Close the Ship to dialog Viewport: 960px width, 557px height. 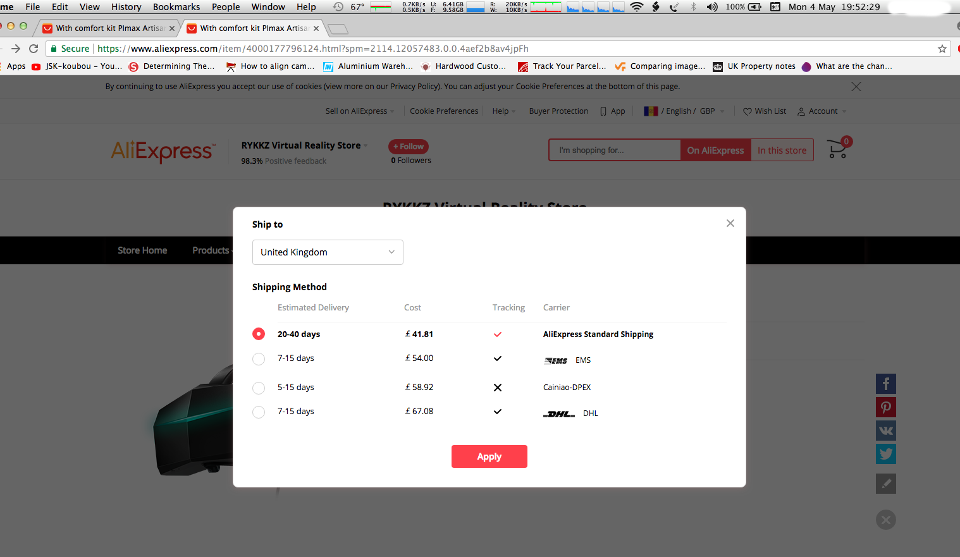coord(730,223)
